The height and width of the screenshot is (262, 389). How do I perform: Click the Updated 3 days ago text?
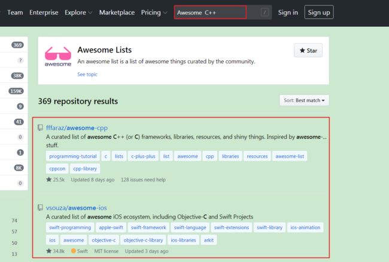click(x=147, y=251)
